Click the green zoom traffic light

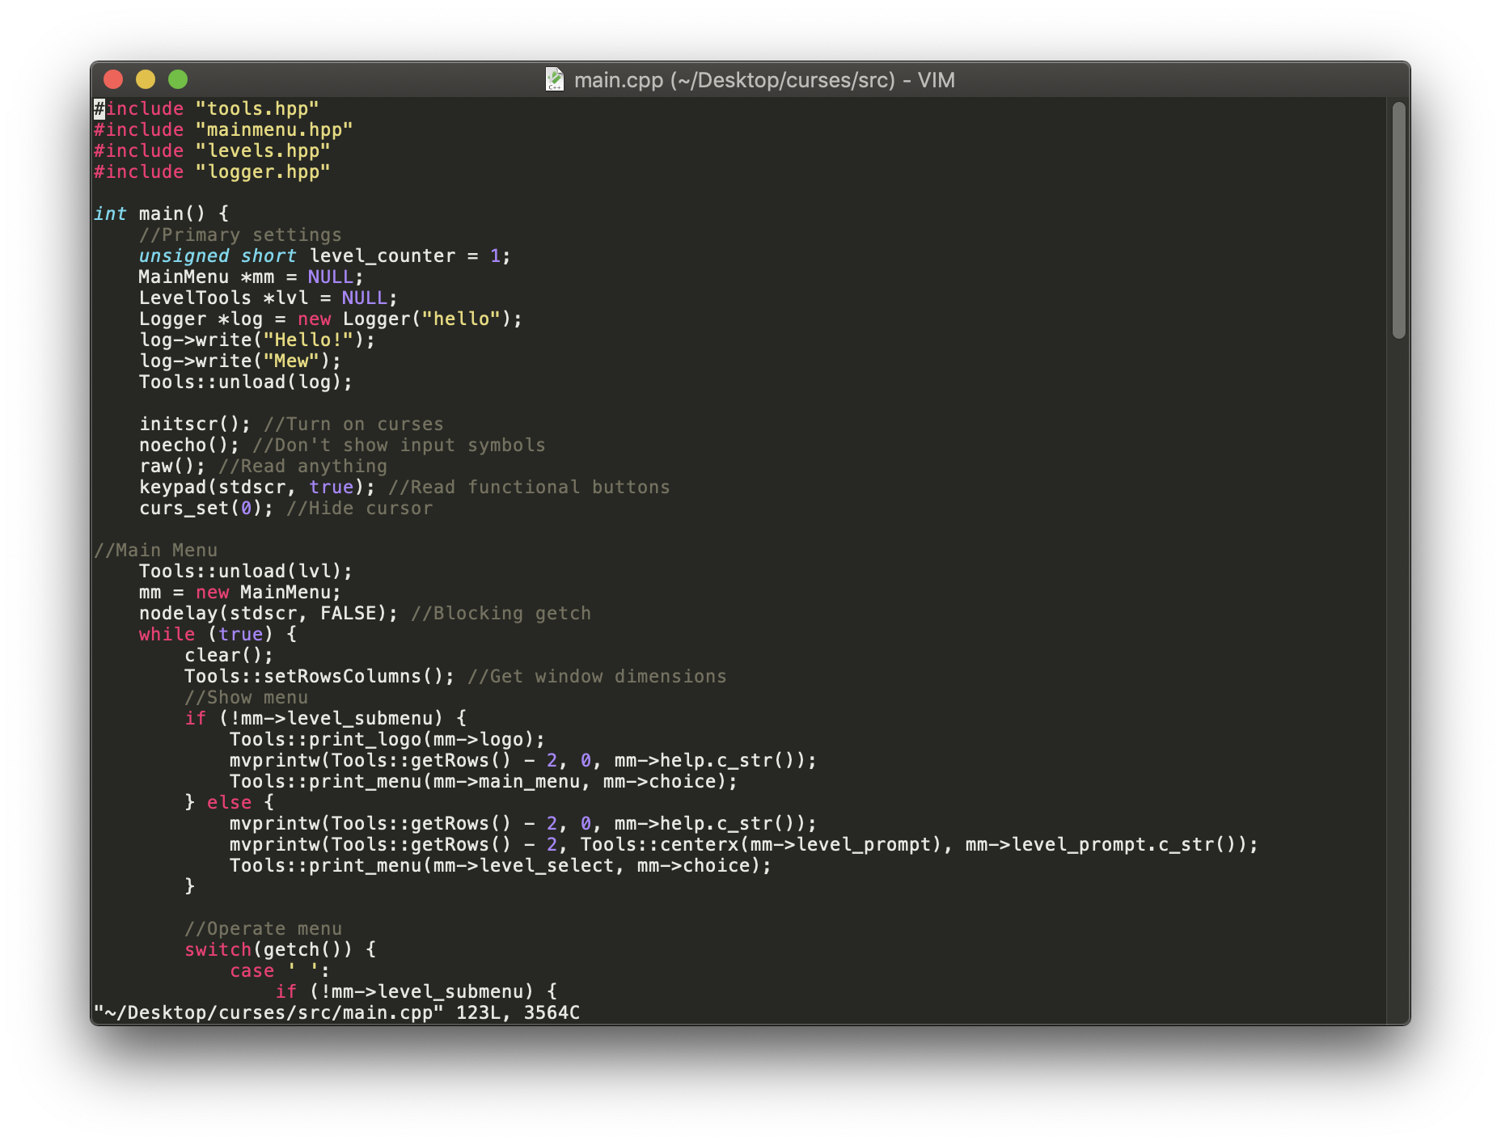click(x=177, y=79)
